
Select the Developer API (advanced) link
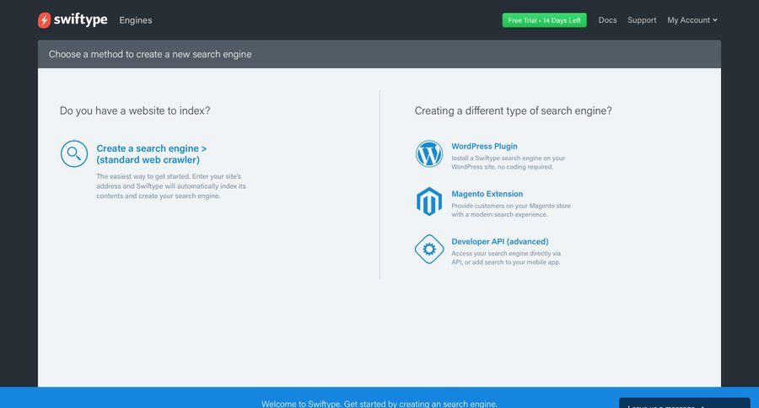click(x=499, y=241)
